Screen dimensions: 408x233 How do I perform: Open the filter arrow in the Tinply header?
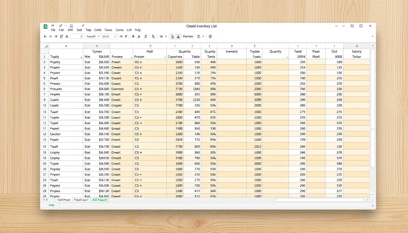tap(81, 57)
